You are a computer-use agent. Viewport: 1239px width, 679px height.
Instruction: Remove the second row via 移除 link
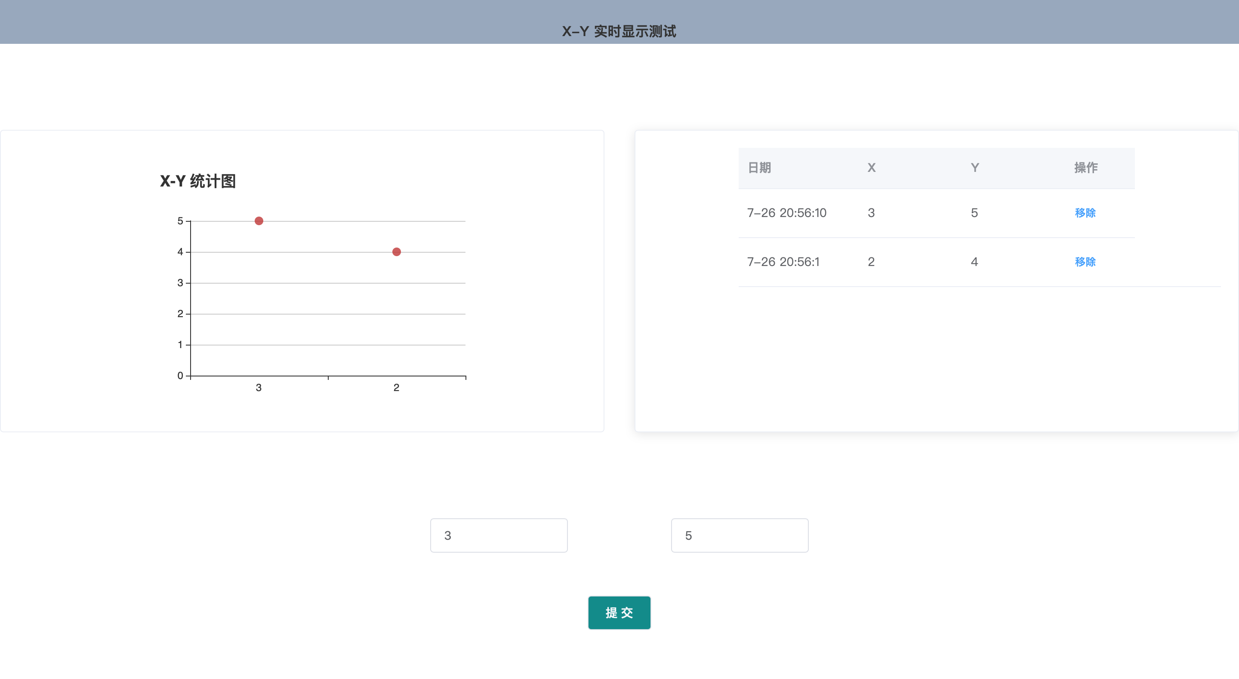[x=1085, y=261]
